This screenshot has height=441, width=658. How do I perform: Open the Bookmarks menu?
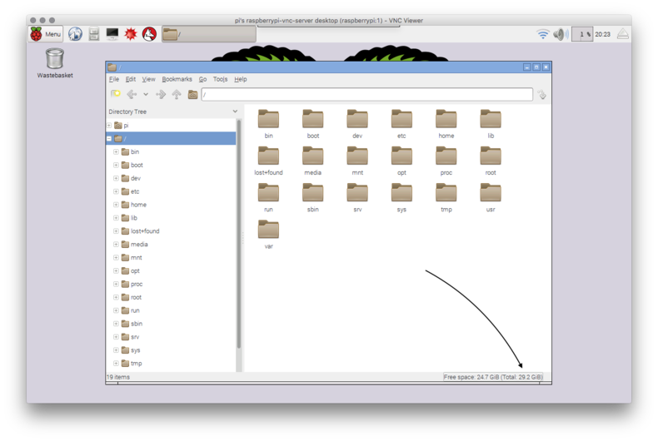(177, 79)
